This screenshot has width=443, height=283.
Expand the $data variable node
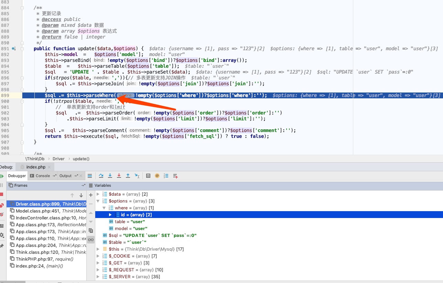[98, 194]
